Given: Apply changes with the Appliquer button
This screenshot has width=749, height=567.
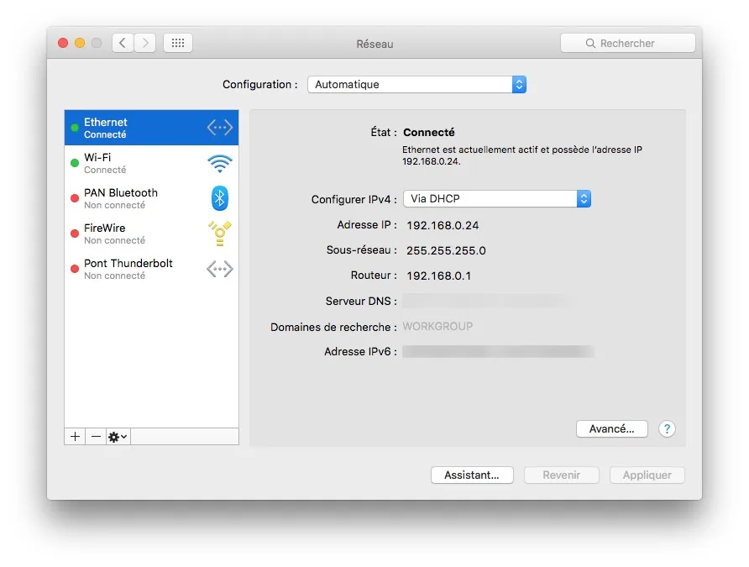Looking at the screenshot, I should (647, 475).
